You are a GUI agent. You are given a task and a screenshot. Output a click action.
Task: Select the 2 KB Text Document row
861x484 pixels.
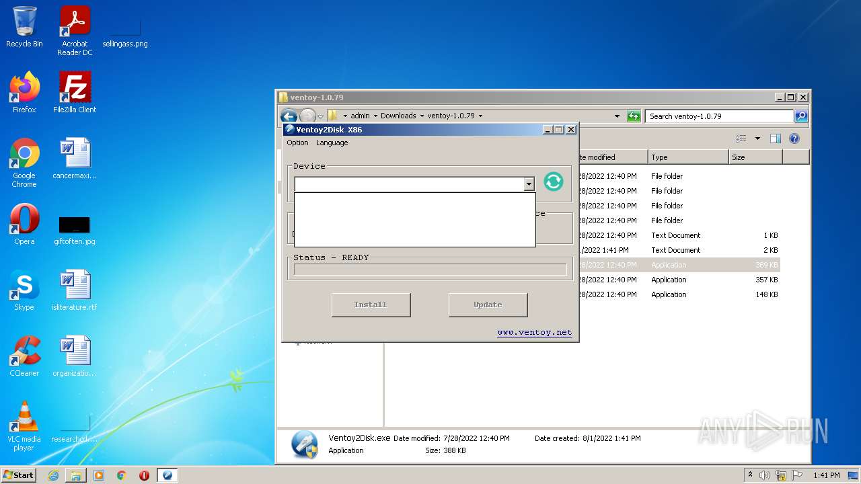tap(678, 250)
